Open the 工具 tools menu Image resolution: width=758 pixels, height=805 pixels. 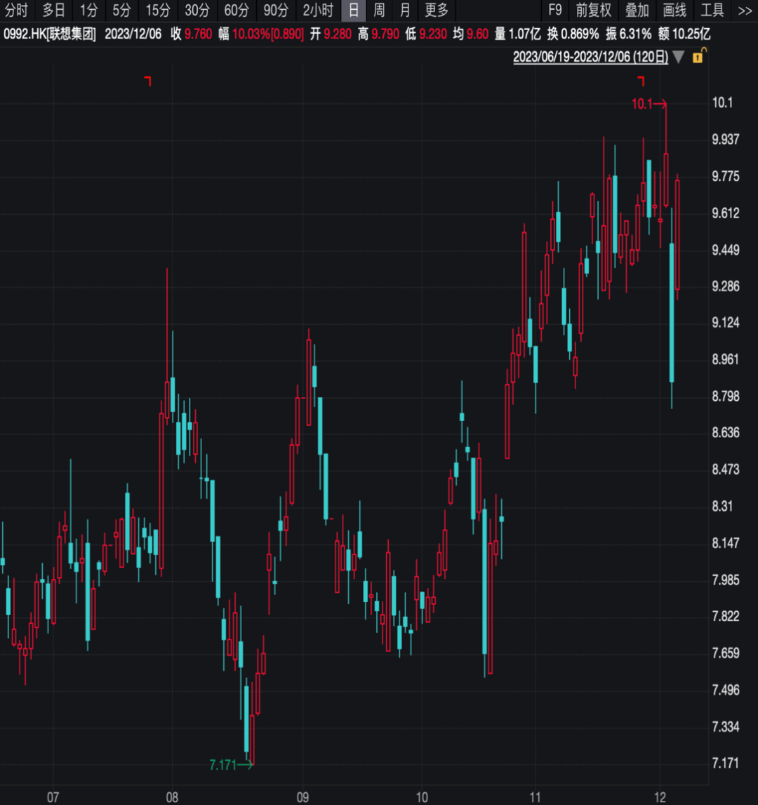click(x=712, y=11)
